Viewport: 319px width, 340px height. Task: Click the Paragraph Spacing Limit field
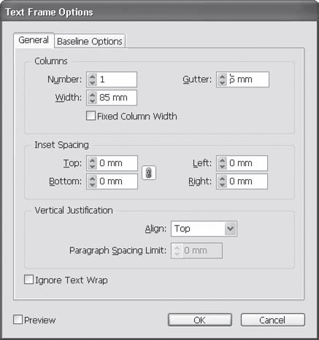(196, 250)
